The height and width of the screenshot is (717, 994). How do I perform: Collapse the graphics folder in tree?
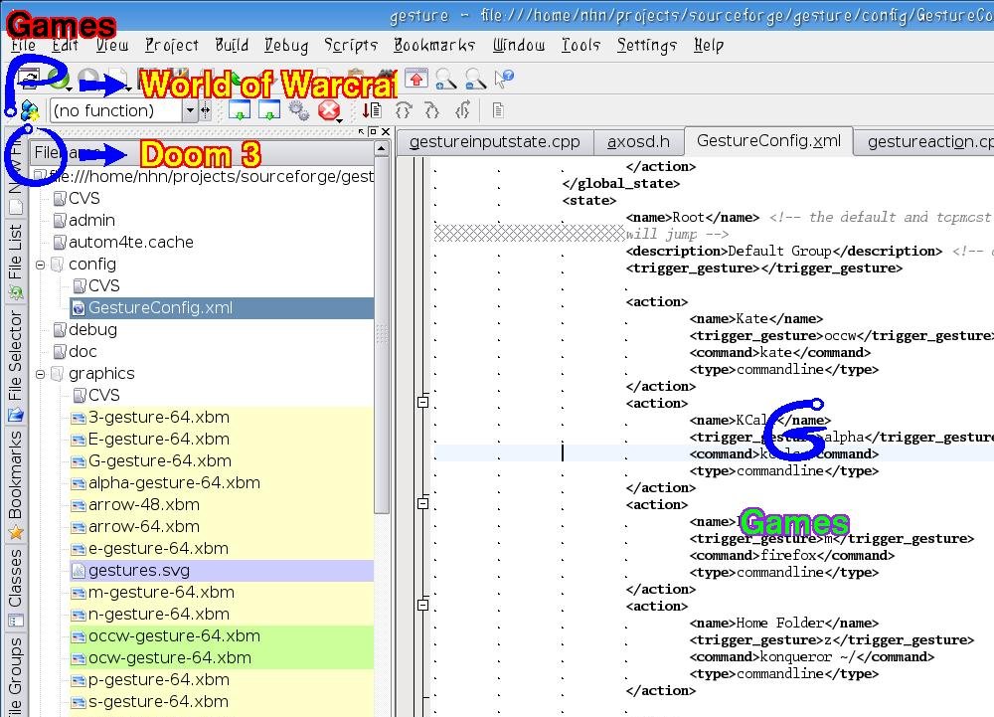coord(40,374)
